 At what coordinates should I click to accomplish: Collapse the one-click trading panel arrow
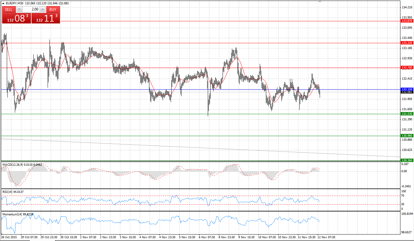[x=3, y=3]
